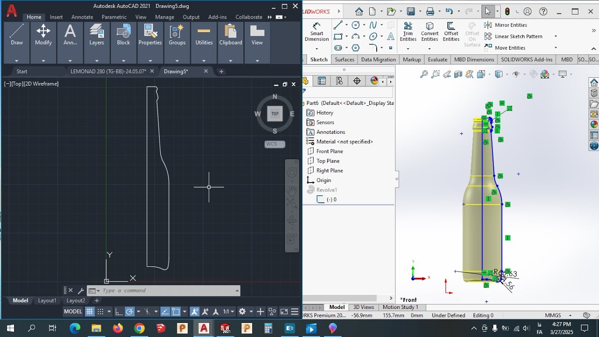
Task: Select the Line sketch tool in SolidWorks
Action: click(x=338, y=25)
